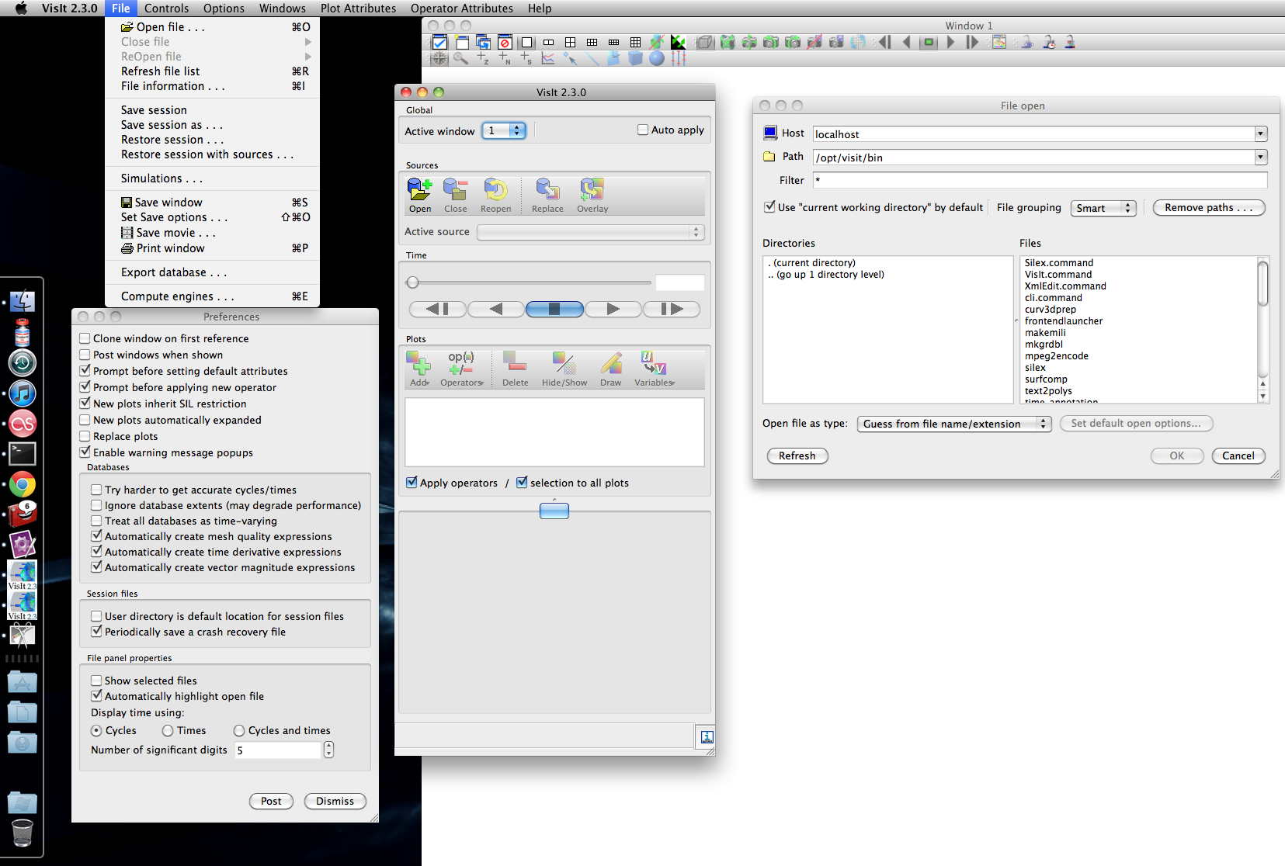Click the zoom magnifier tool in the Window 1 toolbar
The width and height of the screenshot is (1285, 866).
[460, 58]
